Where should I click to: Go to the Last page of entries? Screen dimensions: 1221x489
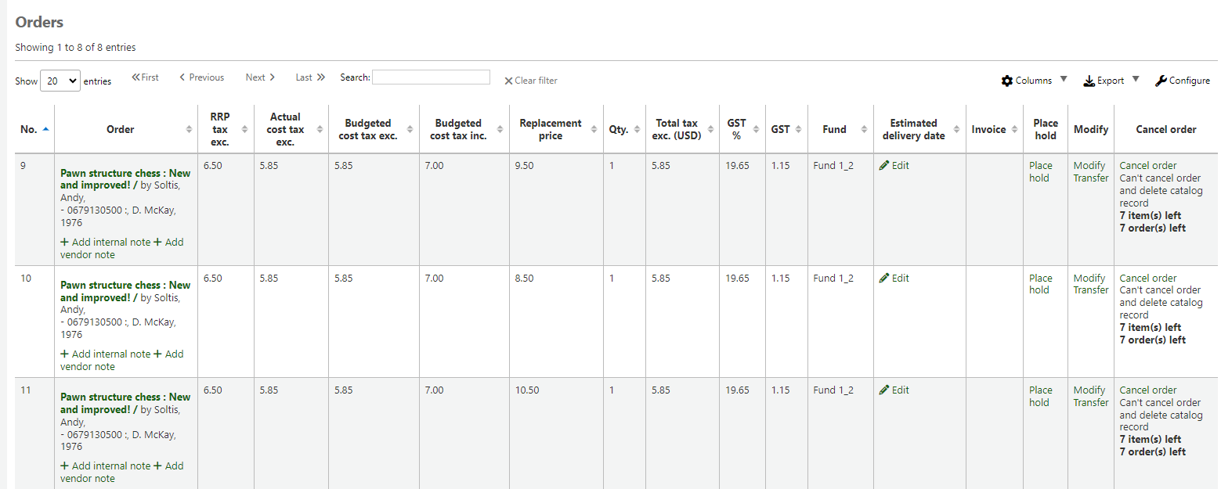click(x=309, y=77)
